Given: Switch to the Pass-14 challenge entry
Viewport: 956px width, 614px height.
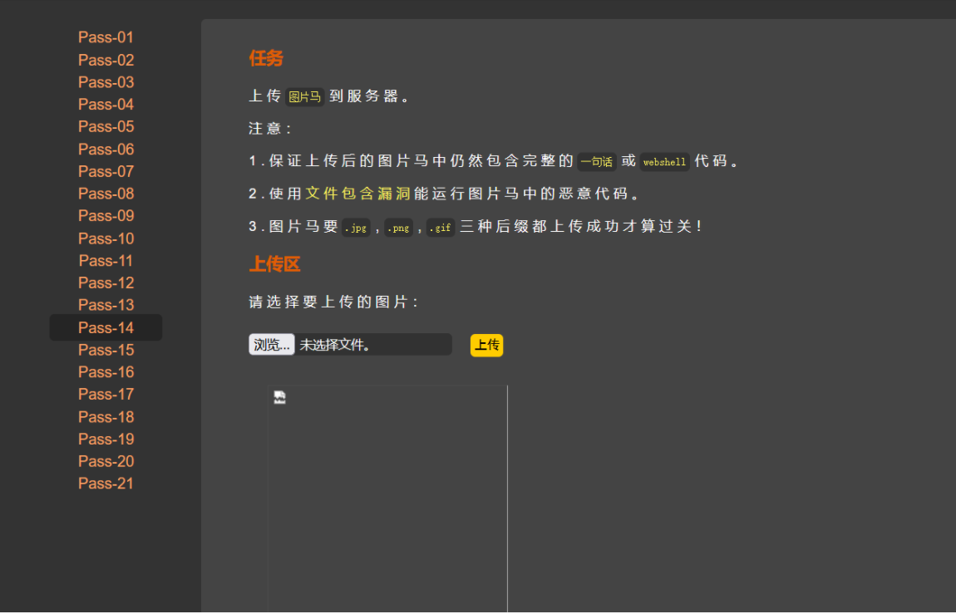Looking at the screenshot, I should 106,327.
